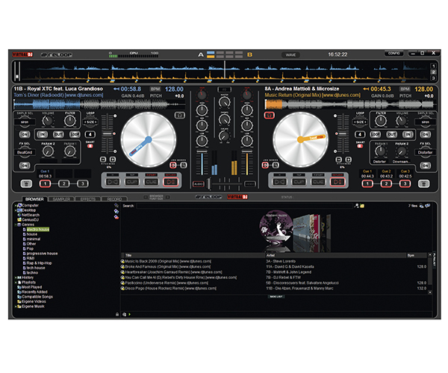Toggle the sampler ON button on the left deck

(25, 134)
